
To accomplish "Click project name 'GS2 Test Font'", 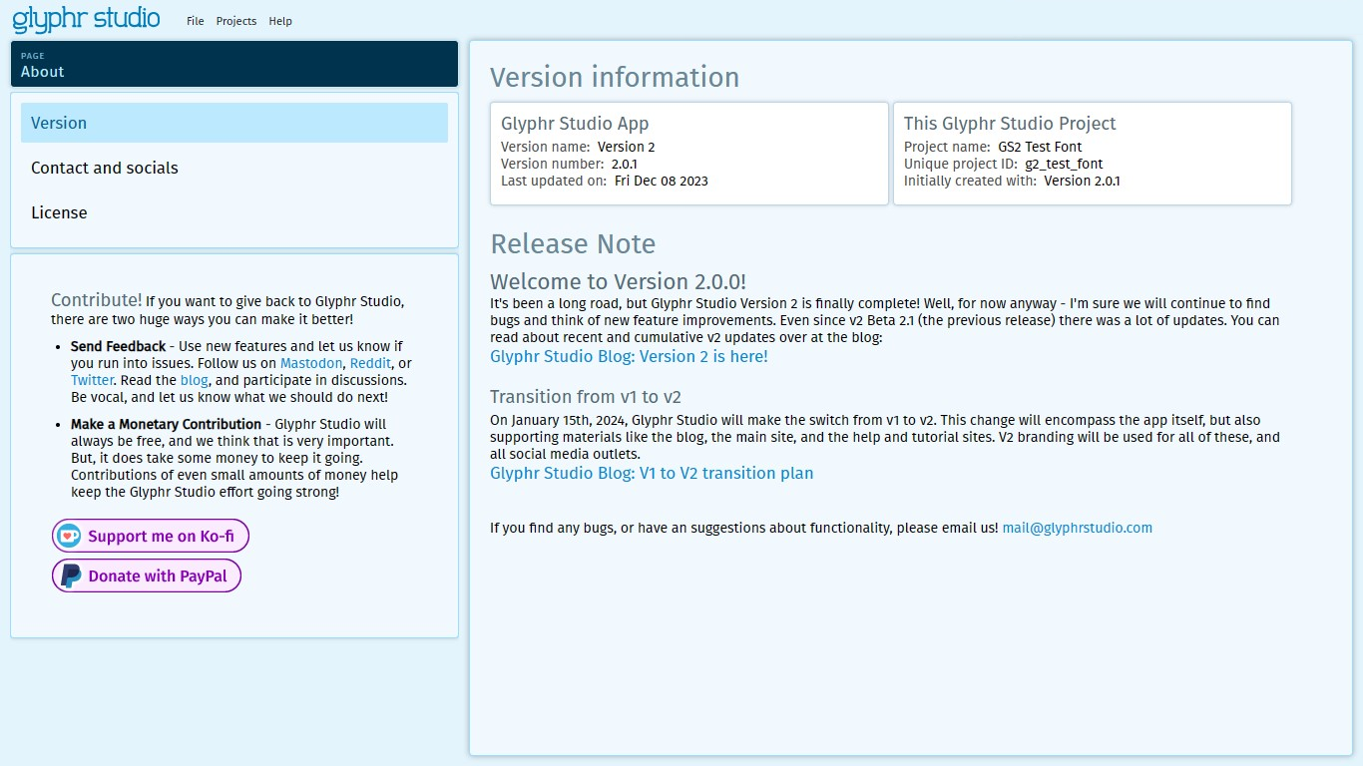I will click(x=1040, y=147).
